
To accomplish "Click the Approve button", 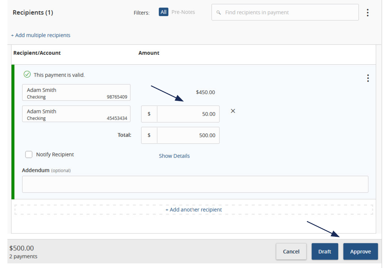I will (x=360, y=251).
